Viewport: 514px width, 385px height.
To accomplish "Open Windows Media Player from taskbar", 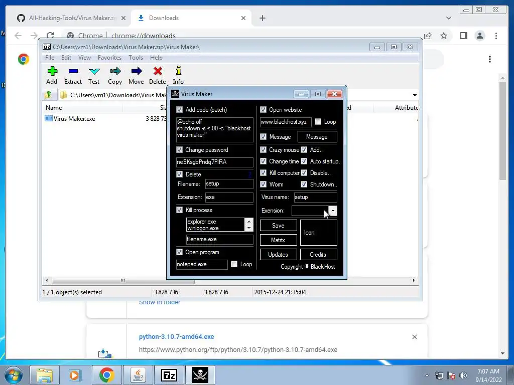I will 75,375.
